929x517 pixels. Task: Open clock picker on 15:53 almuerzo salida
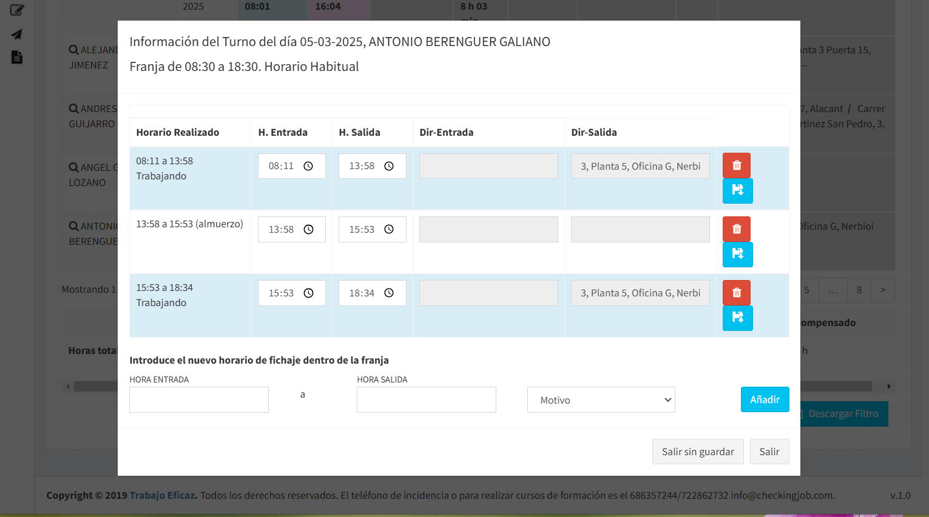coord(389,230)
